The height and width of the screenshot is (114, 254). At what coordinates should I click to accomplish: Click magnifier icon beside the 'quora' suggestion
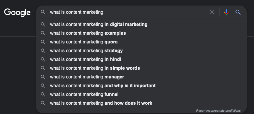pyautogui.click(x=43, y=42)
